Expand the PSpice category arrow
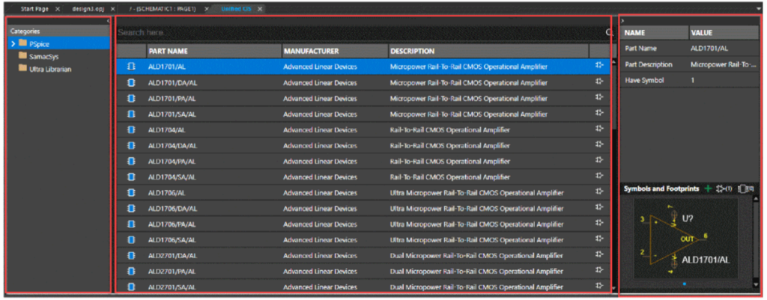The width and height of the screenshot is (767, 300). pyautogui.click(x=13, y=43)
